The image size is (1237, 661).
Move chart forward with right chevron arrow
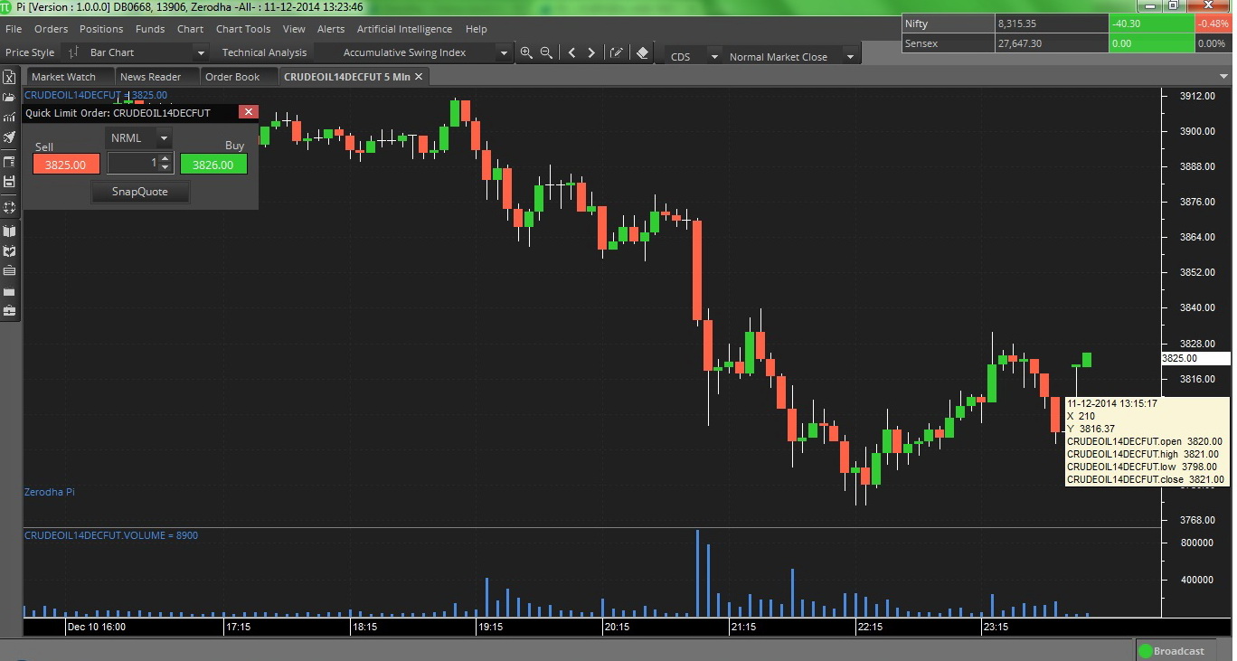point(591,52)
